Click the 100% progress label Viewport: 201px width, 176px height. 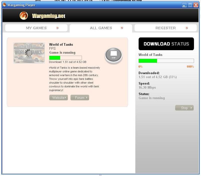pyautogui.click(x=190, y=66)
